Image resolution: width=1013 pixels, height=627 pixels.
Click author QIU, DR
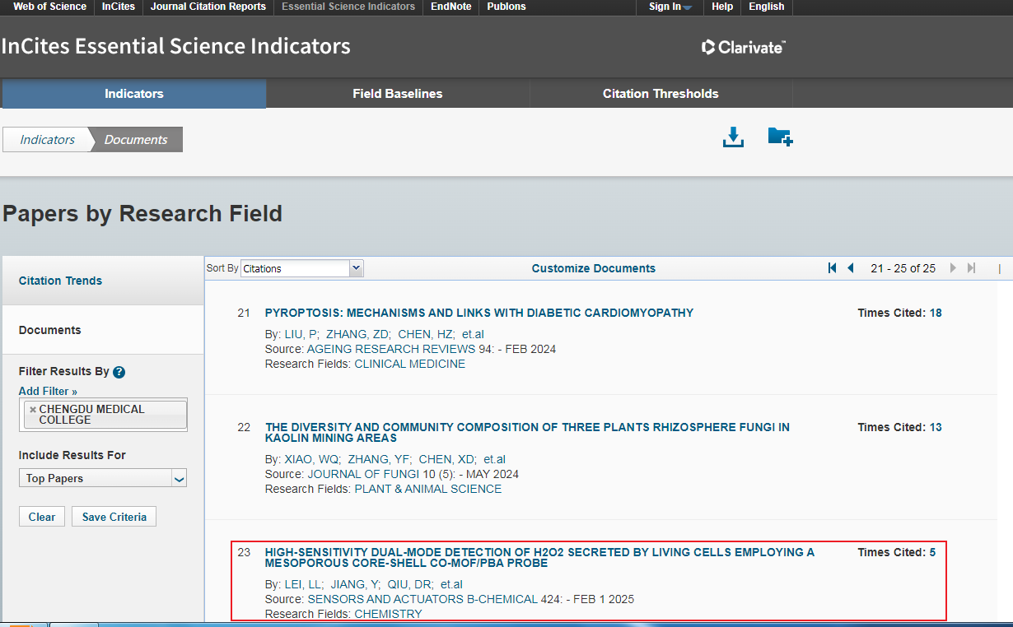[410, 584]
